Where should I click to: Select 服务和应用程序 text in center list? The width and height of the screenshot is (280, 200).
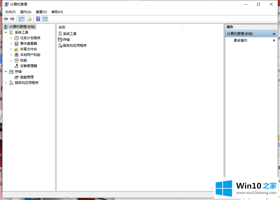click(x=75, y=46)
